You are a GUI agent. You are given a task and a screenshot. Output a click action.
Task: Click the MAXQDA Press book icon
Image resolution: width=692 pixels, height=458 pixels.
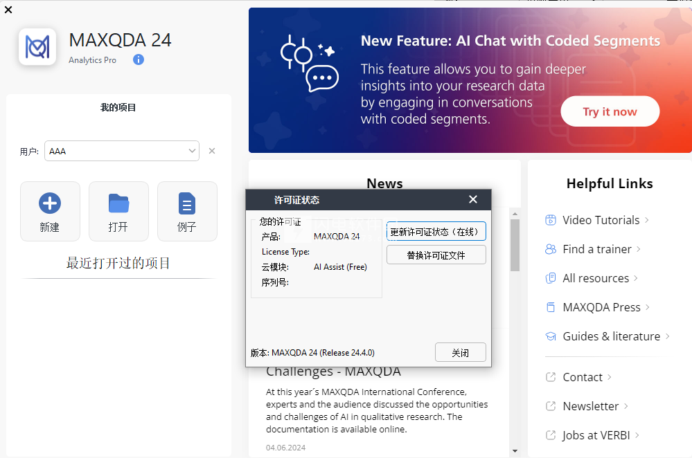click(x=551, y=307)
